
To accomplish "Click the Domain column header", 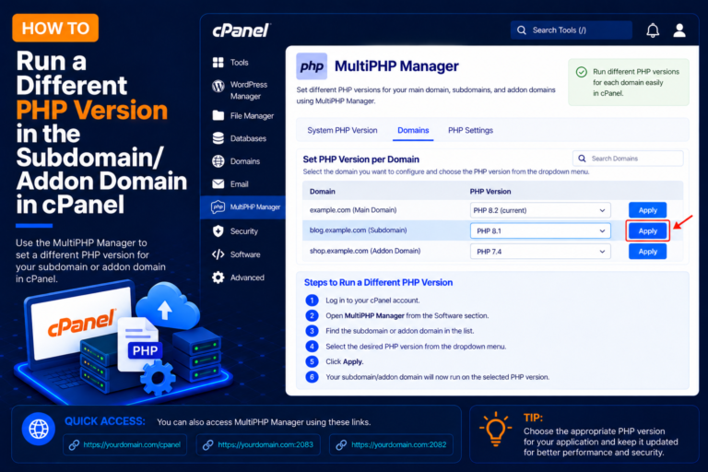I will click(323, 192).
